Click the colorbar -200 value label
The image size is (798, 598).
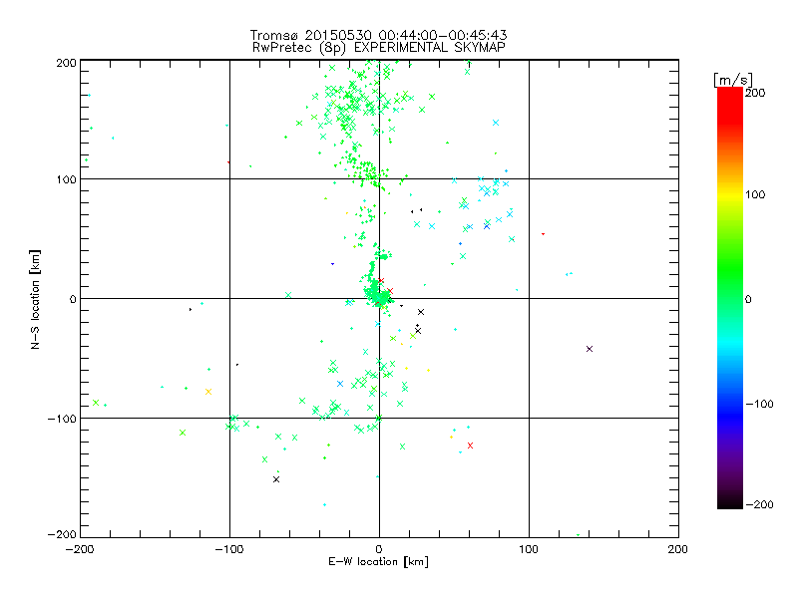click(759, 504)
